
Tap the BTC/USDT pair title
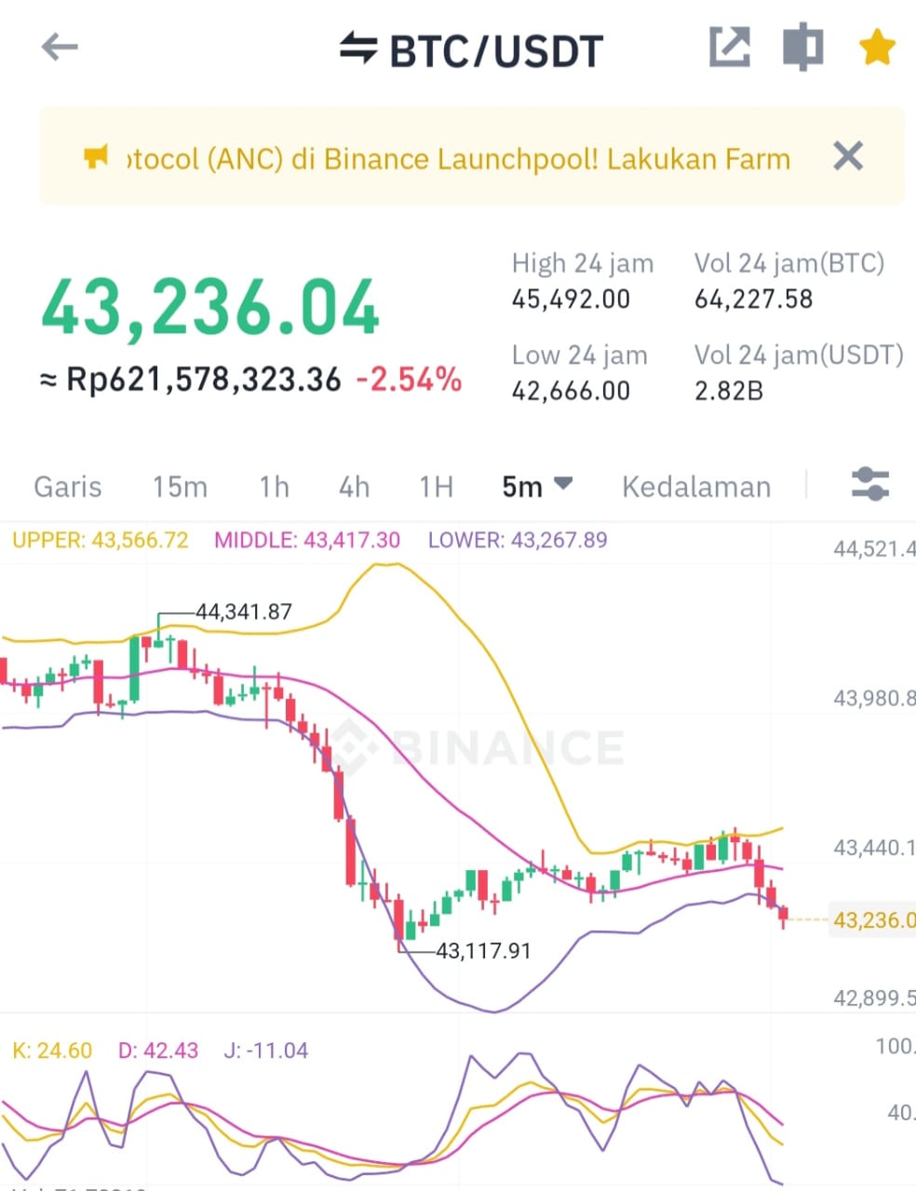click(x=496, y=50)
